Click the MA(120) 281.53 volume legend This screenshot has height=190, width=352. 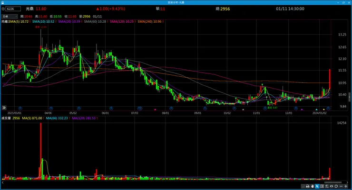[84, 118]
